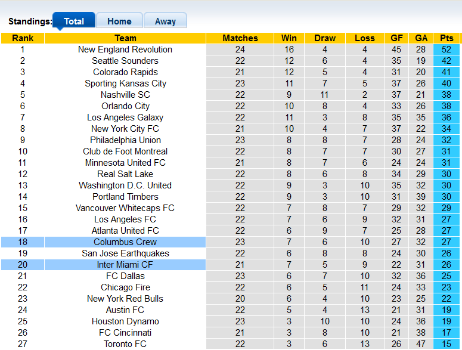Click the GF column header
Viewport: 462px width, 350px height.
396,38
